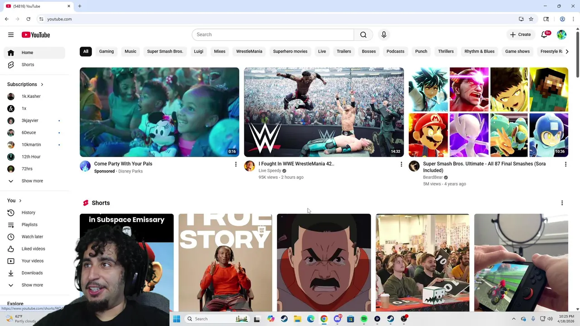This screenshot has width=580, height=326.
Task: Select the Music filter chip
Action: click(130, 52)
